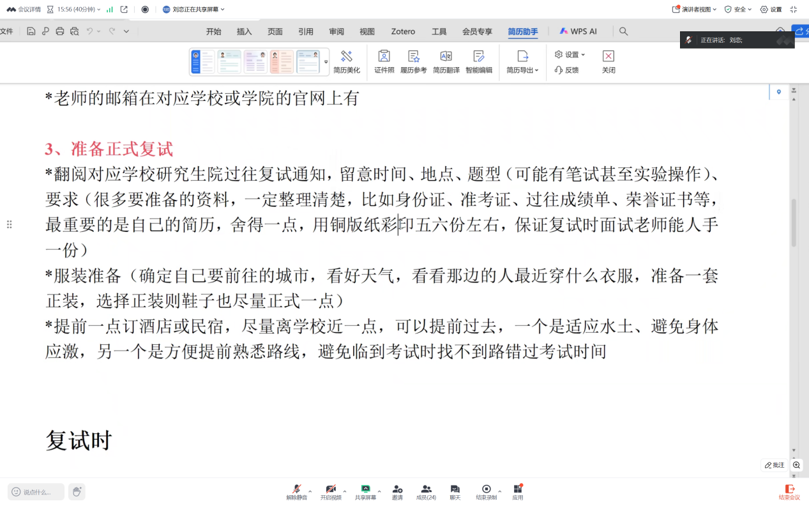Expand the 简历导出 export dropdown
This screenshot has width=809, height=506.
pos(522,62)
